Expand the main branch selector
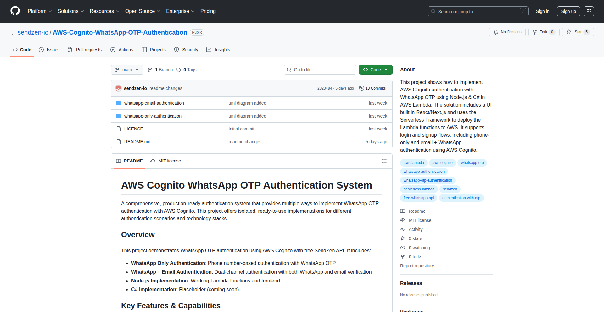The image size is (604, 312). pos(127,70)
